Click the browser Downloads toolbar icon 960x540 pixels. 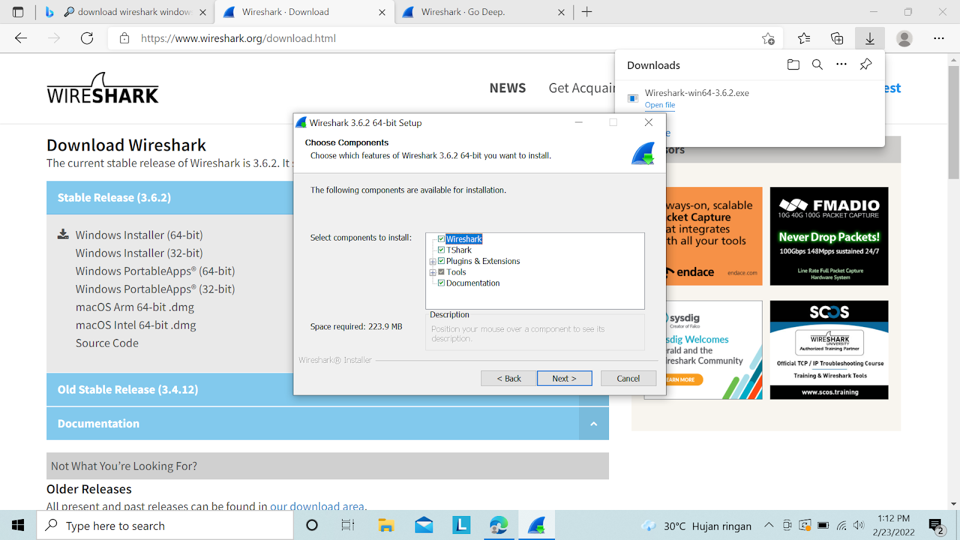tap(870, 38)
